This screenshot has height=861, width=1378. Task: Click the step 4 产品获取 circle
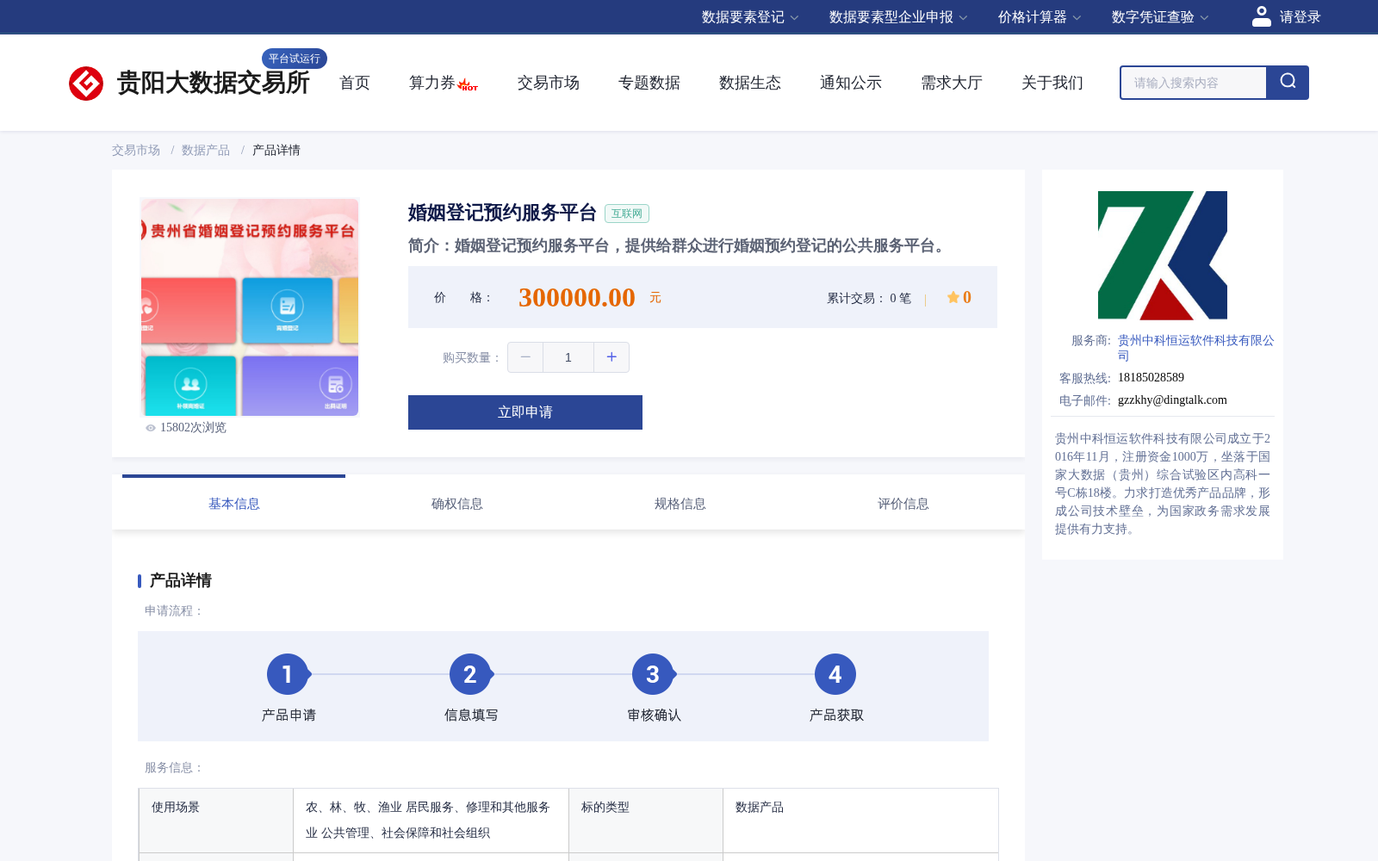coord(835,674)
